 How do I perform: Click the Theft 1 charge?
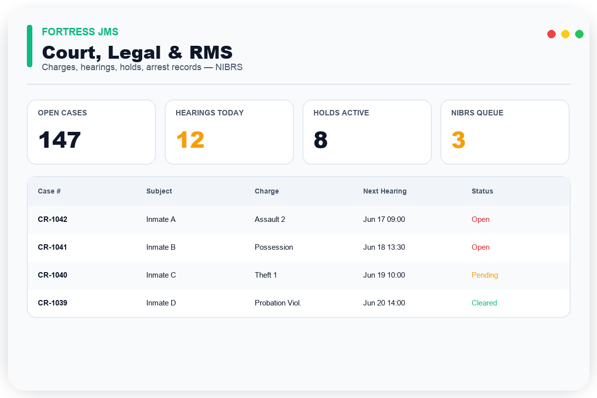pos(266,275)
